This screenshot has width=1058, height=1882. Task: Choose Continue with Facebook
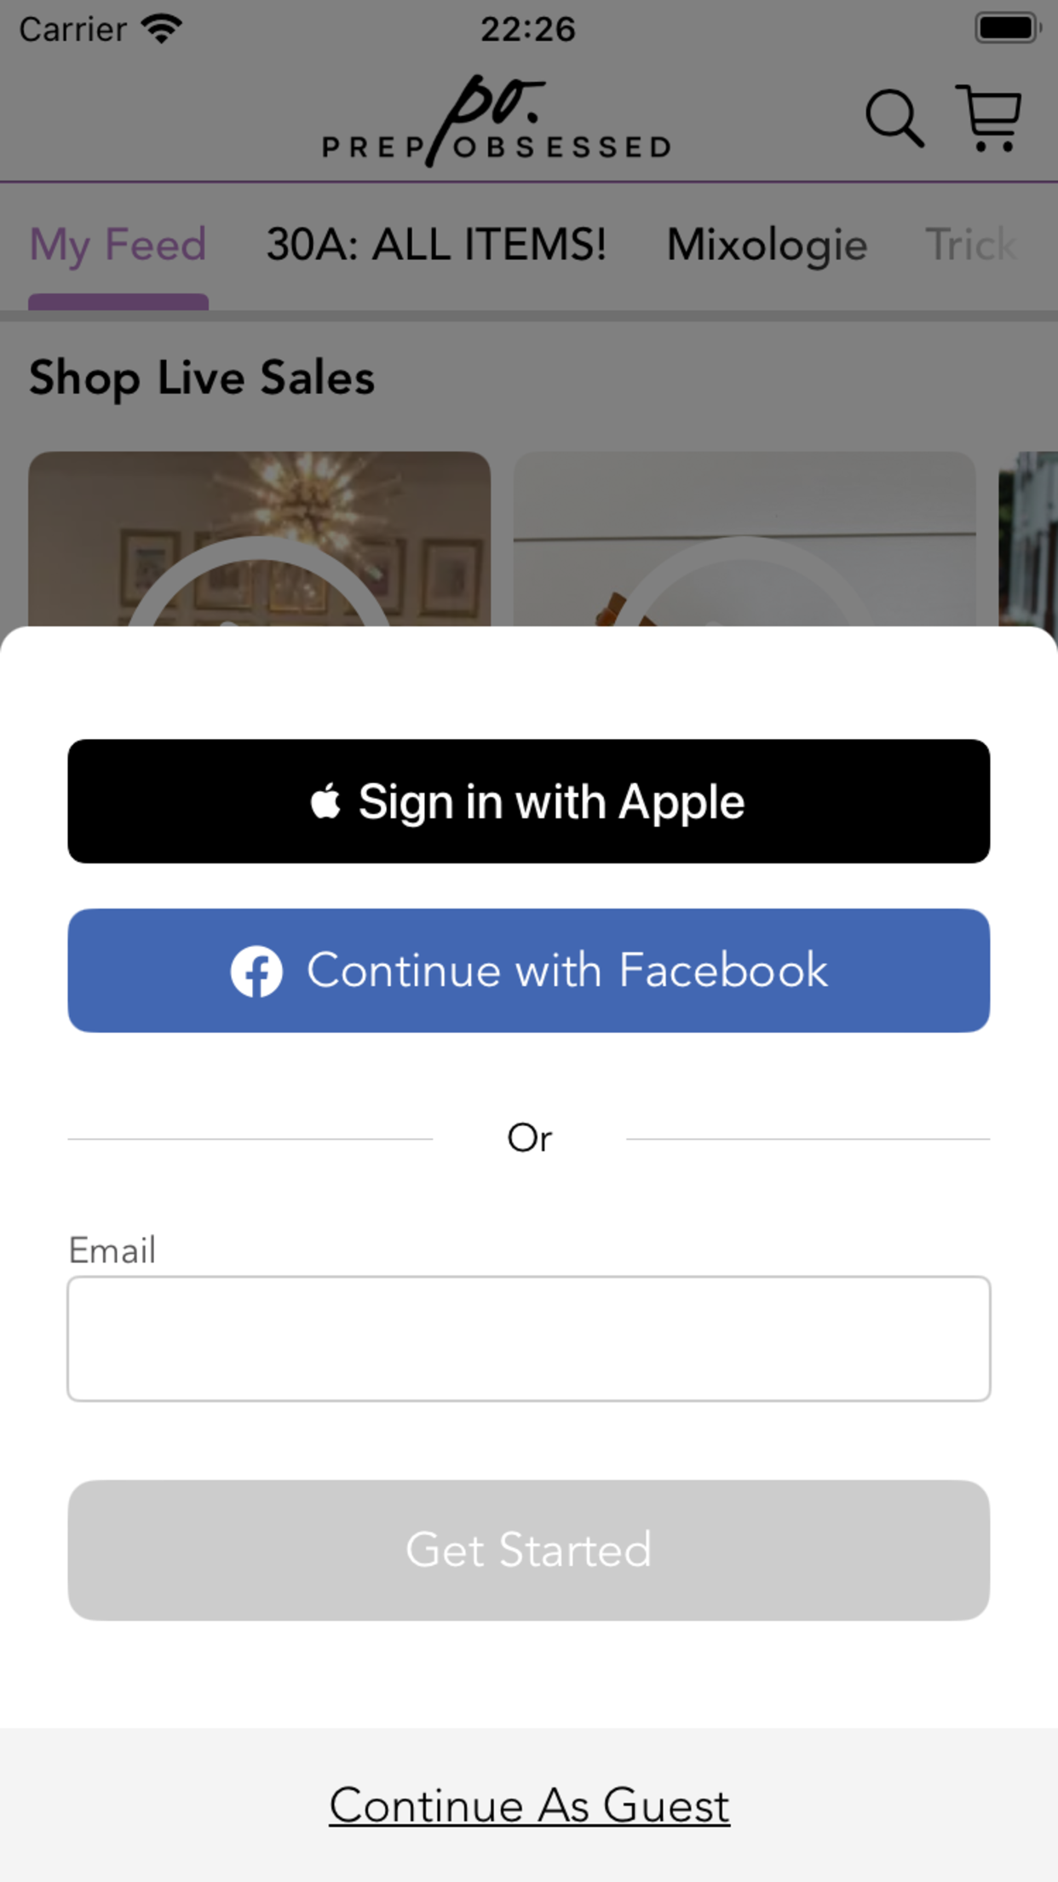(x=529, y=971)
